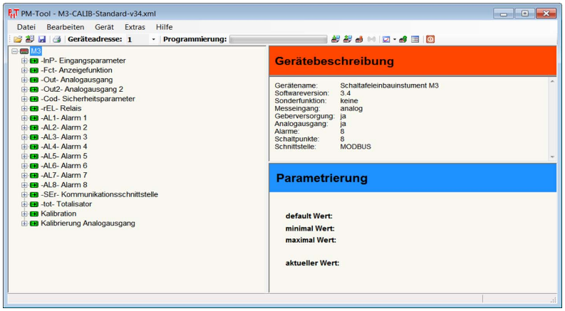Click the third red device icon in the toolbar

[359, 39]
